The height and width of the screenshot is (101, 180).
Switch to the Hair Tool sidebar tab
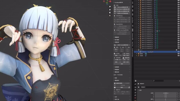click(132, 44)
